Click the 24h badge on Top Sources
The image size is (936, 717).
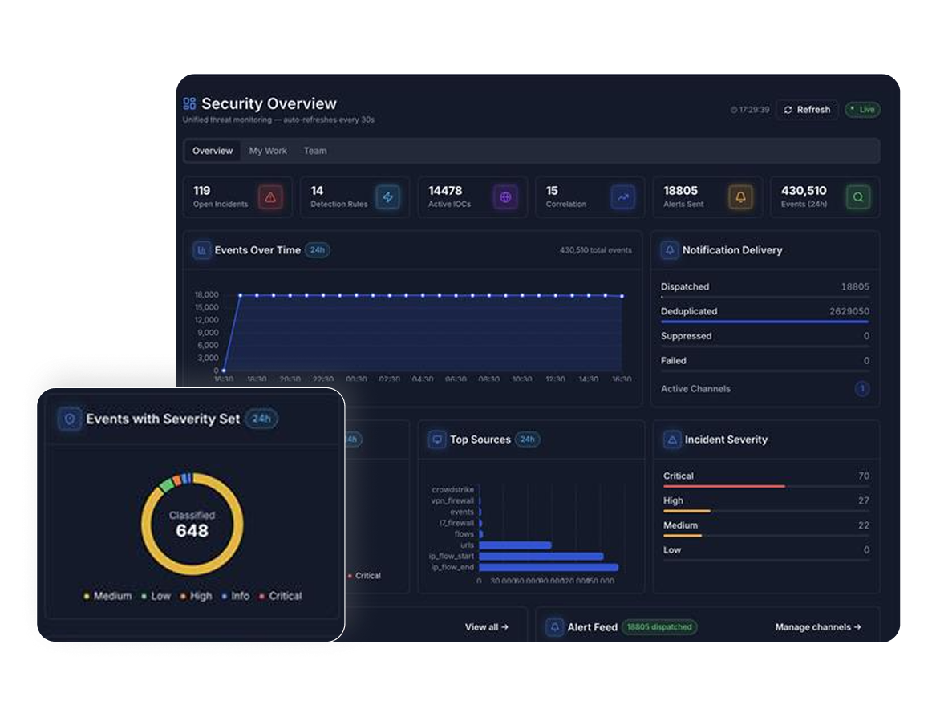528,440
